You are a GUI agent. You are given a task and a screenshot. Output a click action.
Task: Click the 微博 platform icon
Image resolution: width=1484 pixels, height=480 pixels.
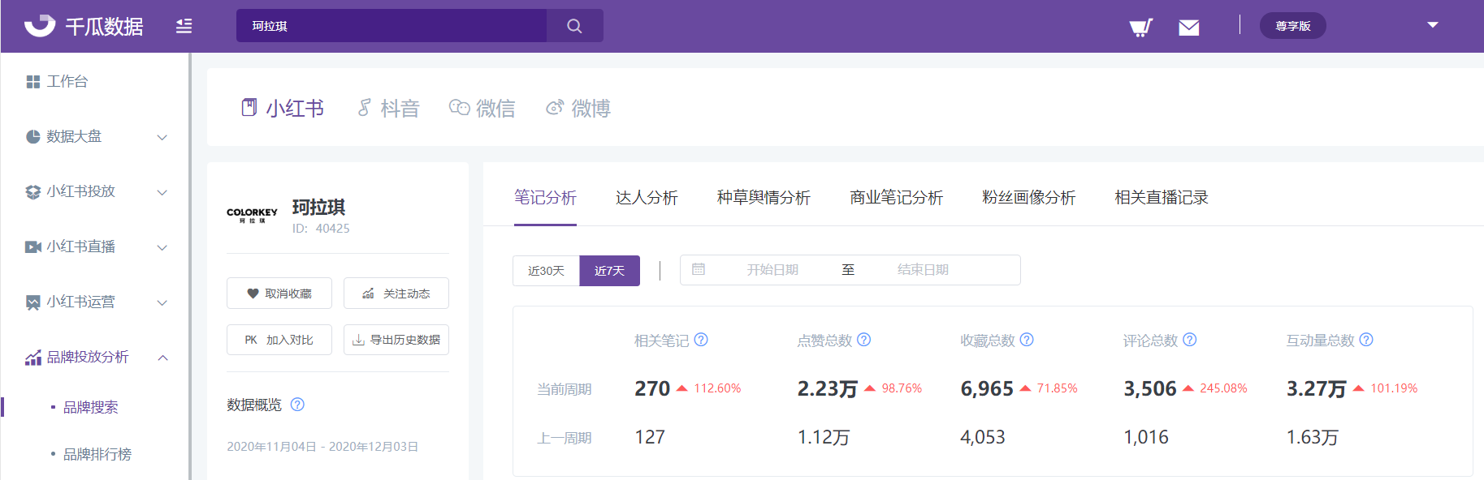point(555,108)
